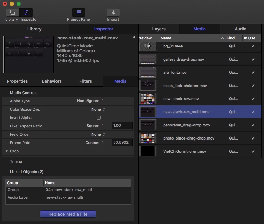Open the Alpha Type dropdown
Screen dimensions: 264x224
pyautogui.click(x=90, y=101)
